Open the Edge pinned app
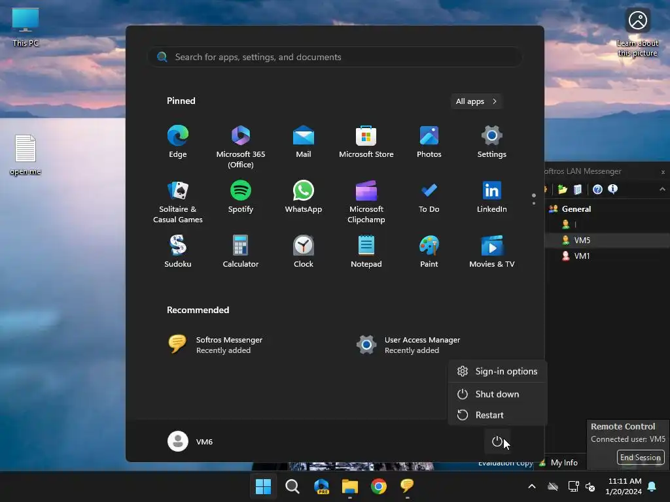The height and width of the screenshot is (502, 670). (178, 142)
